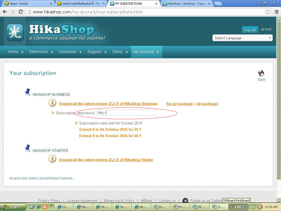Screen dimensions: 281x211
Task: Click the Subscription attached to URL field
Action: [x=127, y=113]
